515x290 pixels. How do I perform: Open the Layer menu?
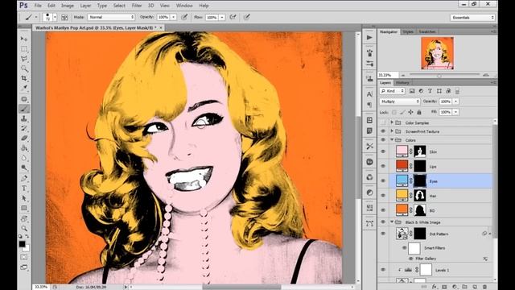[85, 6]
